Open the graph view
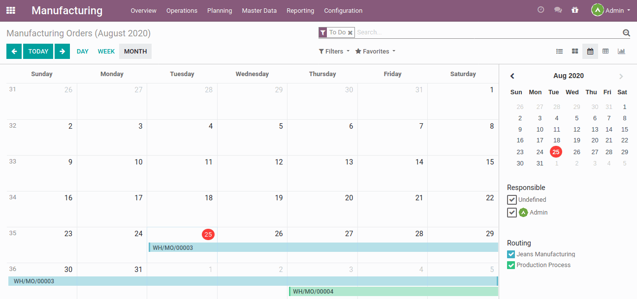This screenshot has width=637, height=299. (621, 51)
